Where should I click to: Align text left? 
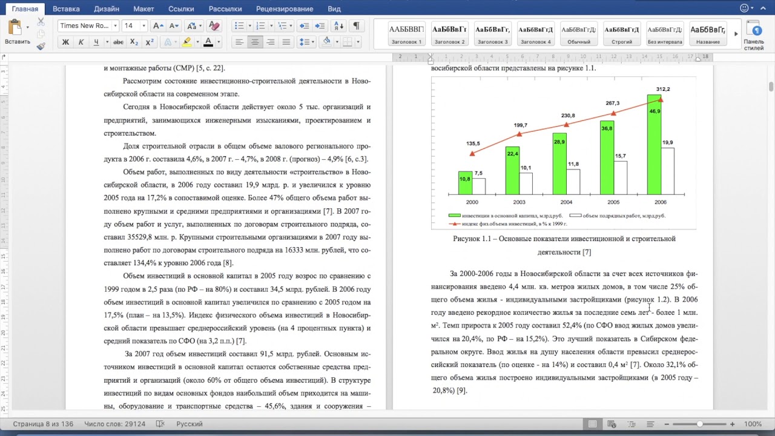(240, 42)
